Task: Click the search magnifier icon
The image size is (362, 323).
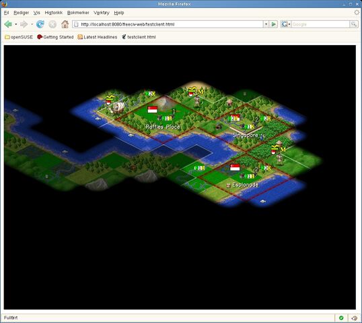Action: [x=353, y=24]
